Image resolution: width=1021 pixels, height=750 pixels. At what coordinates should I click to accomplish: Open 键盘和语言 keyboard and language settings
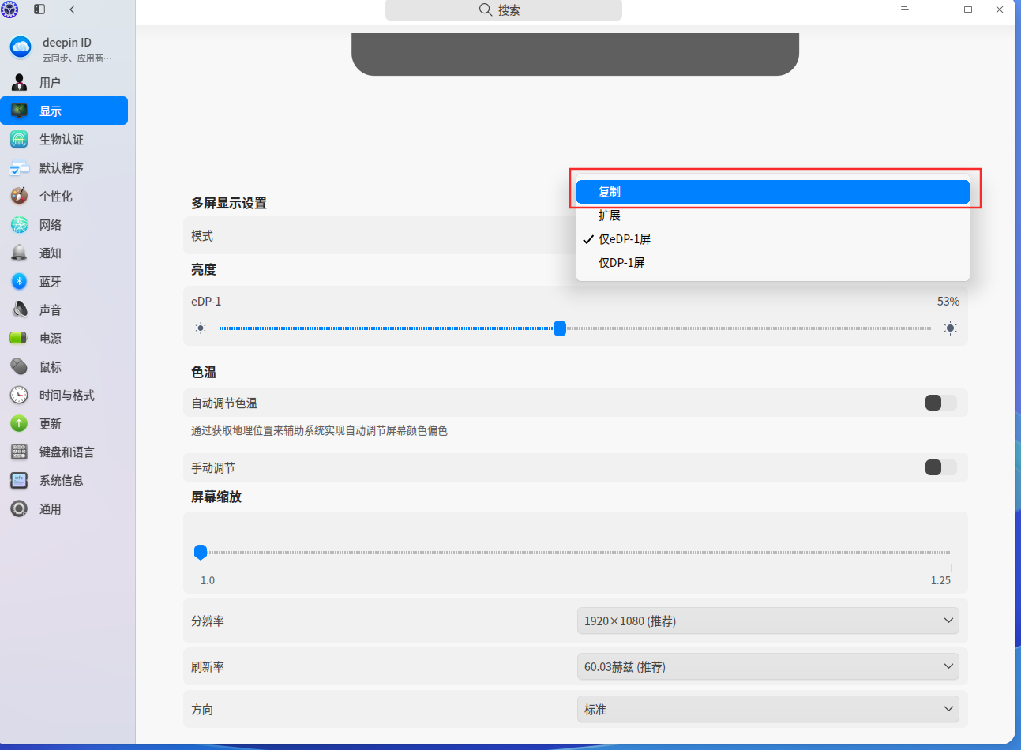point(64,452)
